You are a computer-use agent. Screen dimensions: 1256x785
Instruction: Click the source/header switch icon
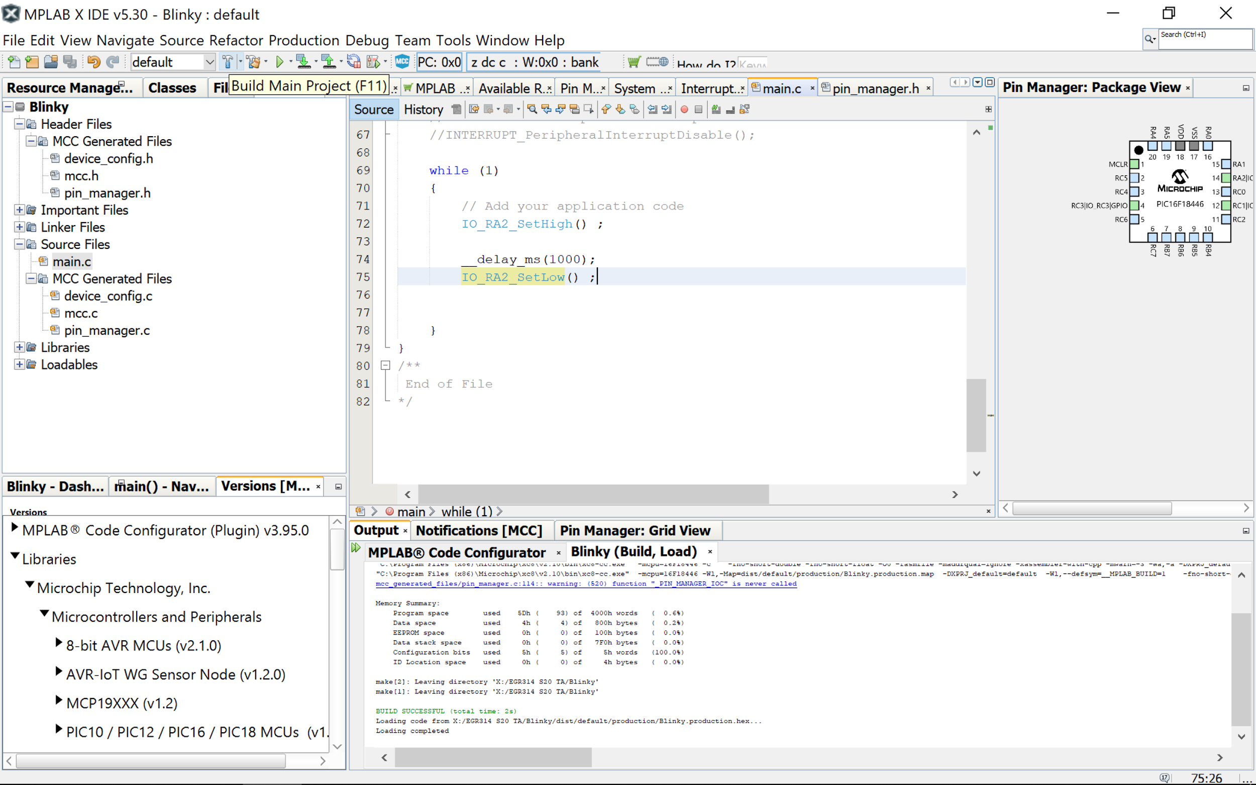(745, 109)
